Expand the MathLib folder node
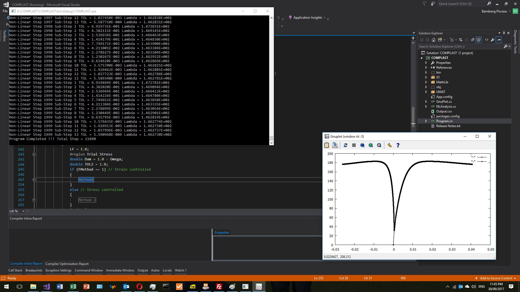The image size is (520, 292). [x=426, y=82]
